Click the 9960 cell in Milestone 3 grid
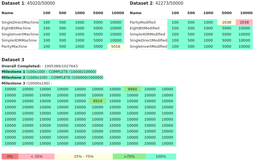This screenshot has width=255, height=161. (133, 89)
